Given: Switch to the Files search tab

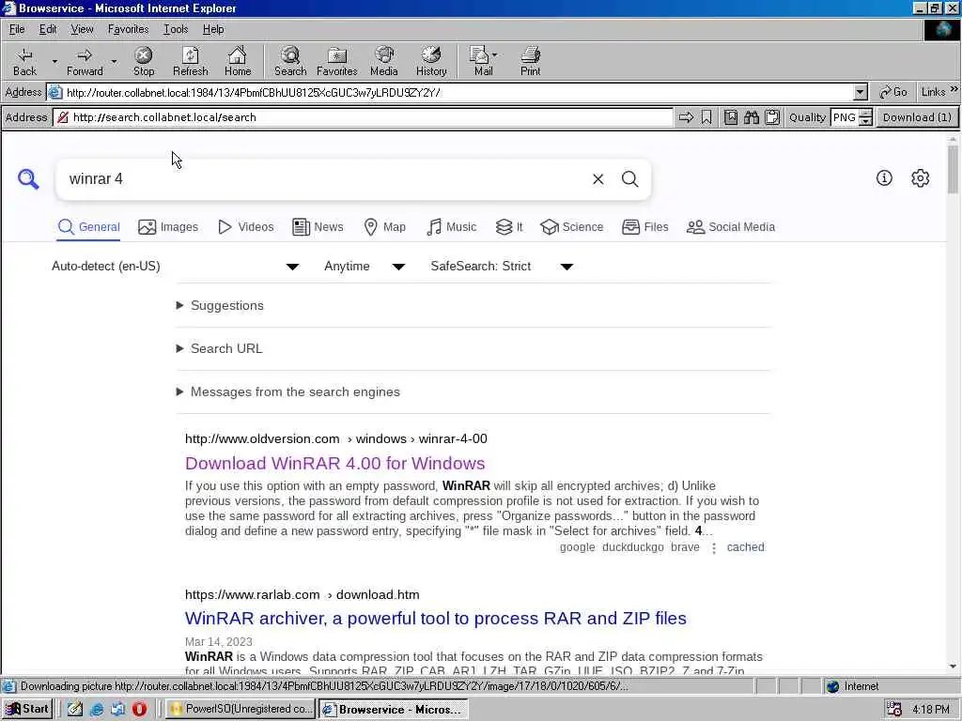Looking at the screenshot, I should point(644,227).
